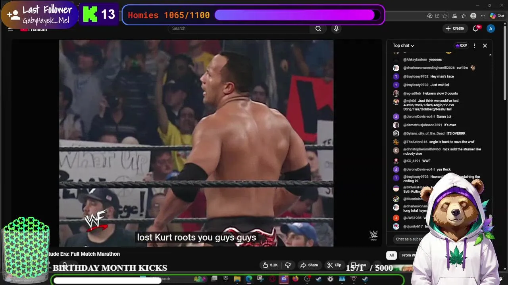Select the From W... filter chip
508x285 pixels.
[408, 255]
